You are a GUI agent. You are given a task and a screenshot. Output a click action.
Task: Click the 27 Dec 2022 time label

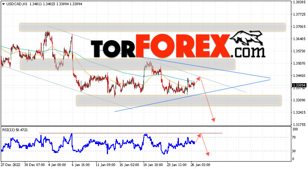(10, 165)
